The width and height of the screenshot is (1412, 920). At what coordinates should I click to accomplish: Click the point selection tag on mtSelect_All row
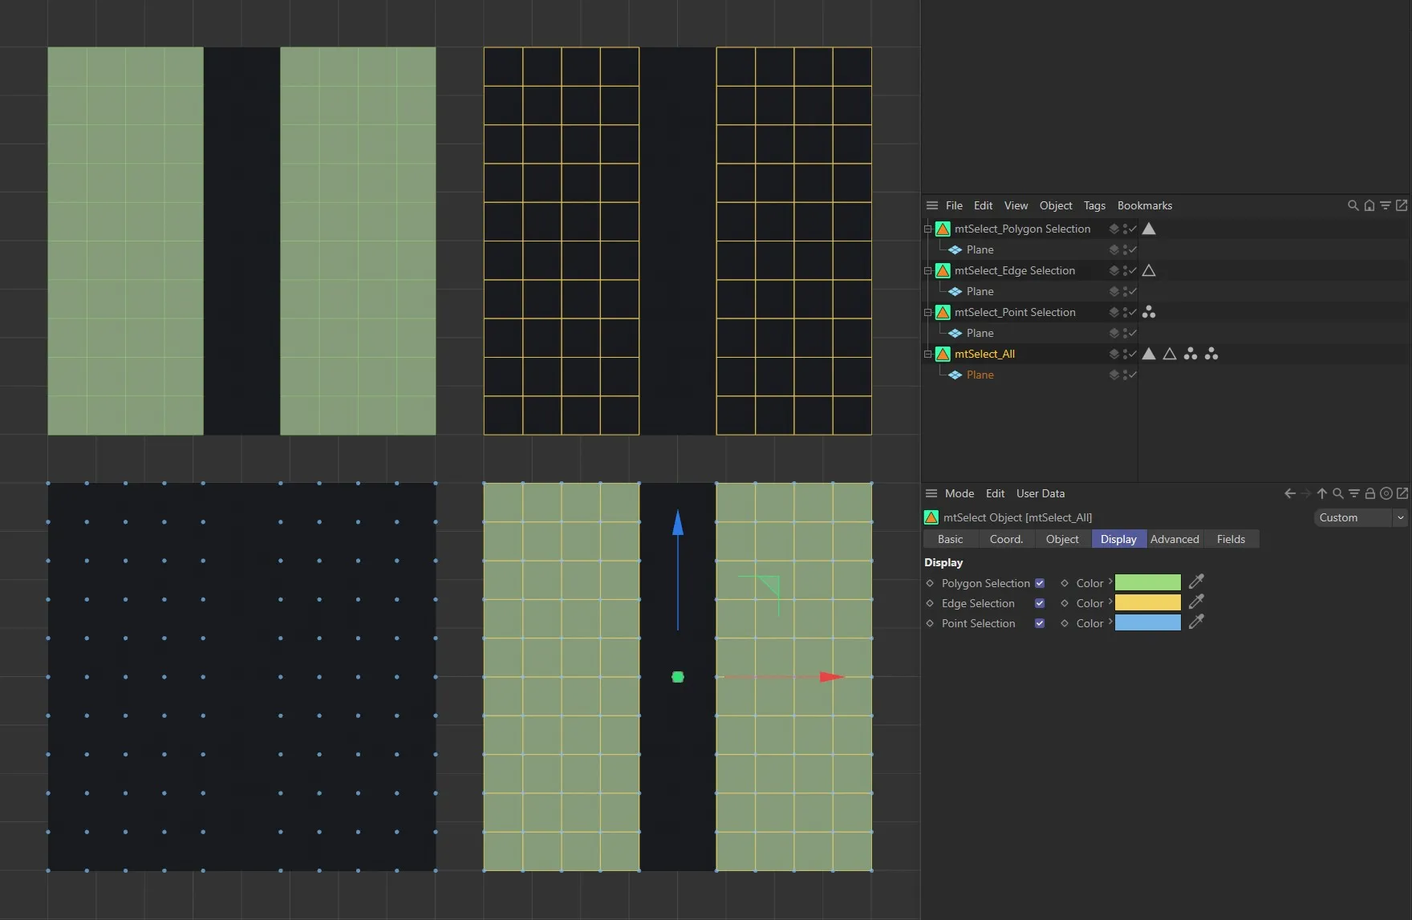1191,354
